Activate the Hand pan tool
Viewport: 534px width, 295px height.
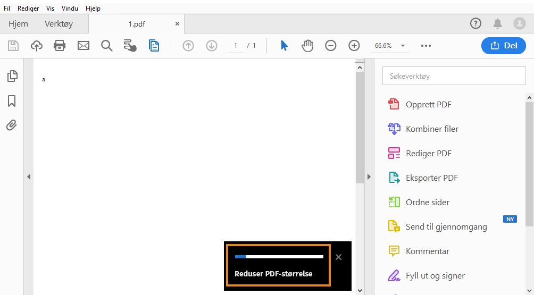(307, 46)
